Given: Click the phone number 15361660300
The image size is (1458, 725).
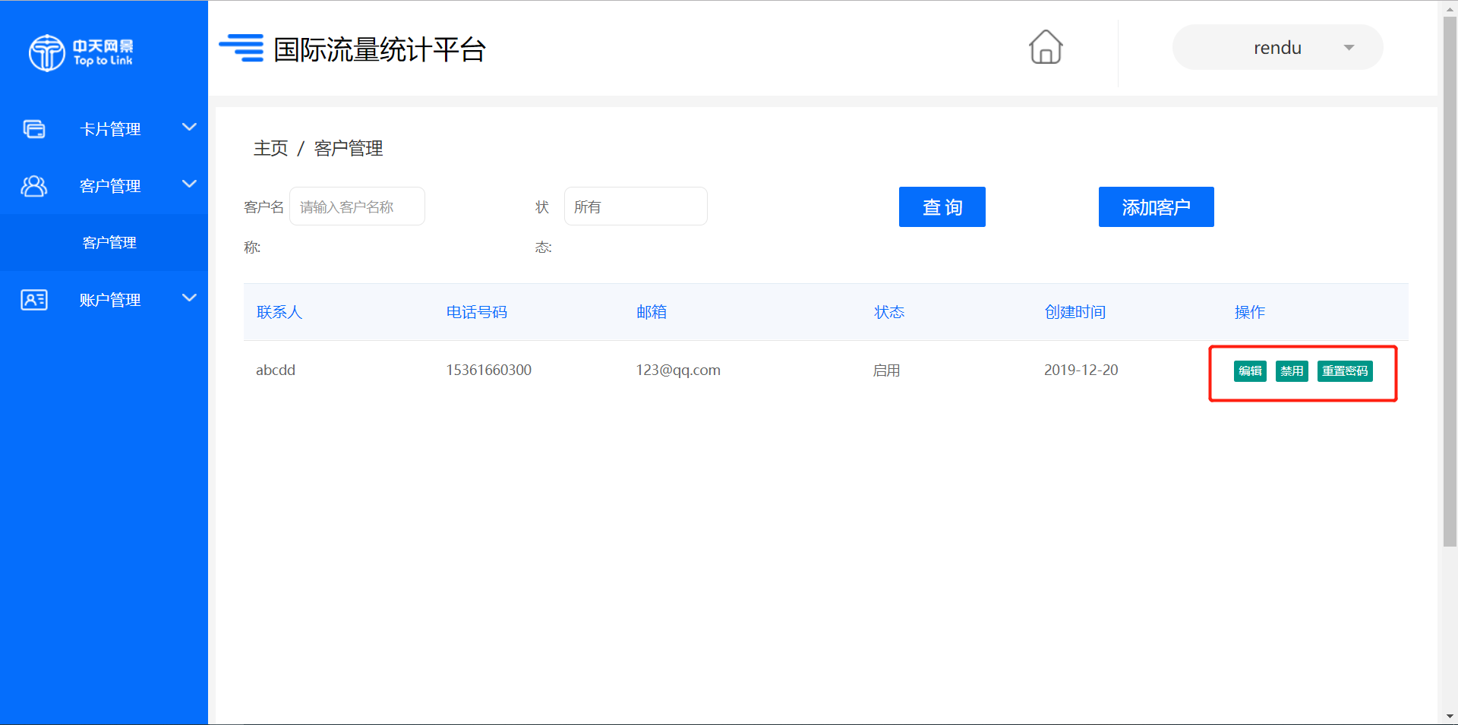Looking at the screenshot, I should pos(489,370).
